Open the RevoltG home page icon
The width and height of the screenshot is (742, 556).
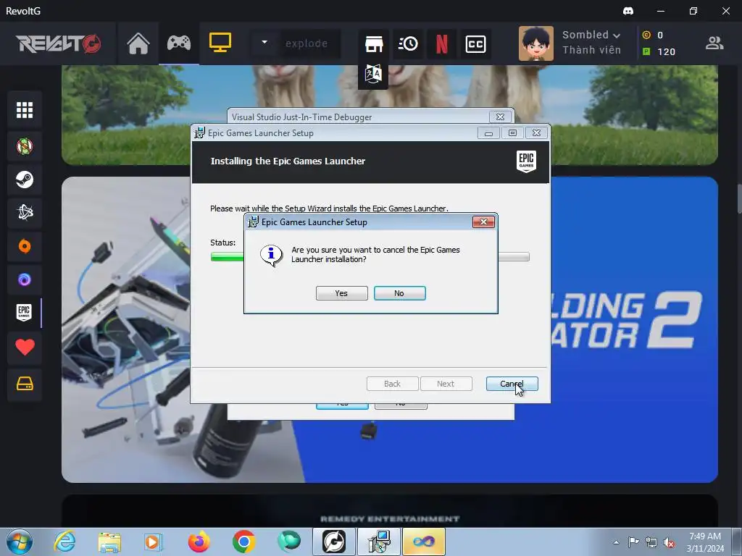138,43
